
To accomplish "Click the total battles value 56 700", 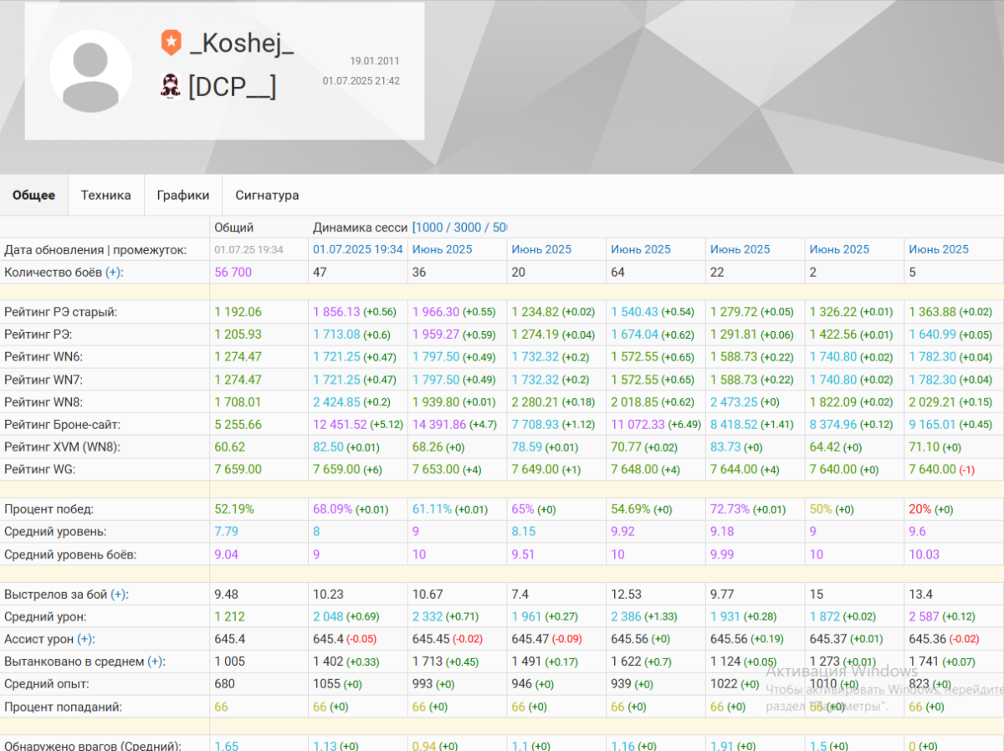I will click(x=233, y=272).
